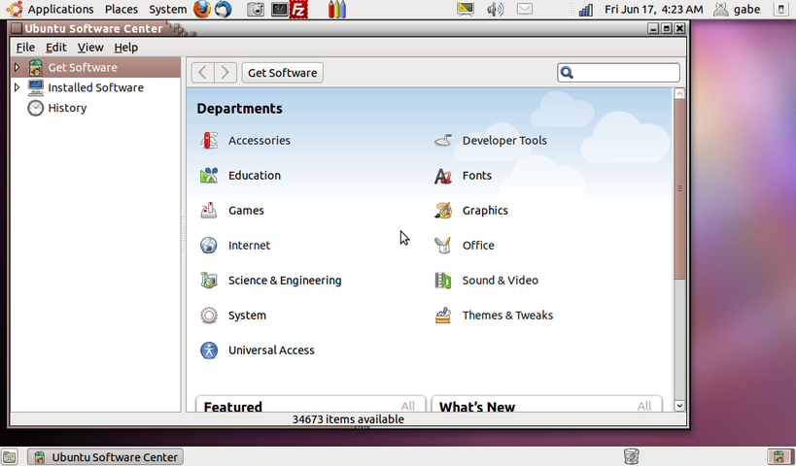Click the Featured All link
This screenshot has height=466, width=796.
pyautogui.click(x=407, y=406)
